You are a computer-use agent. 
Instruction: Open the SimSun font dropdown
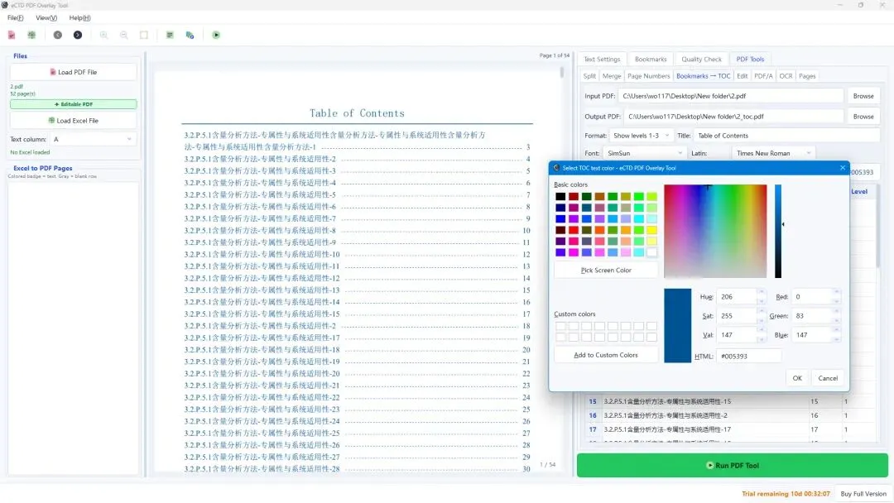point(644,153)
